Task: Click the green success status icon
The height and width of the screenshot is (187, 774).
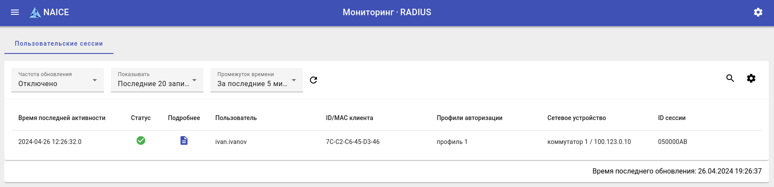Action: click(141, 140)
